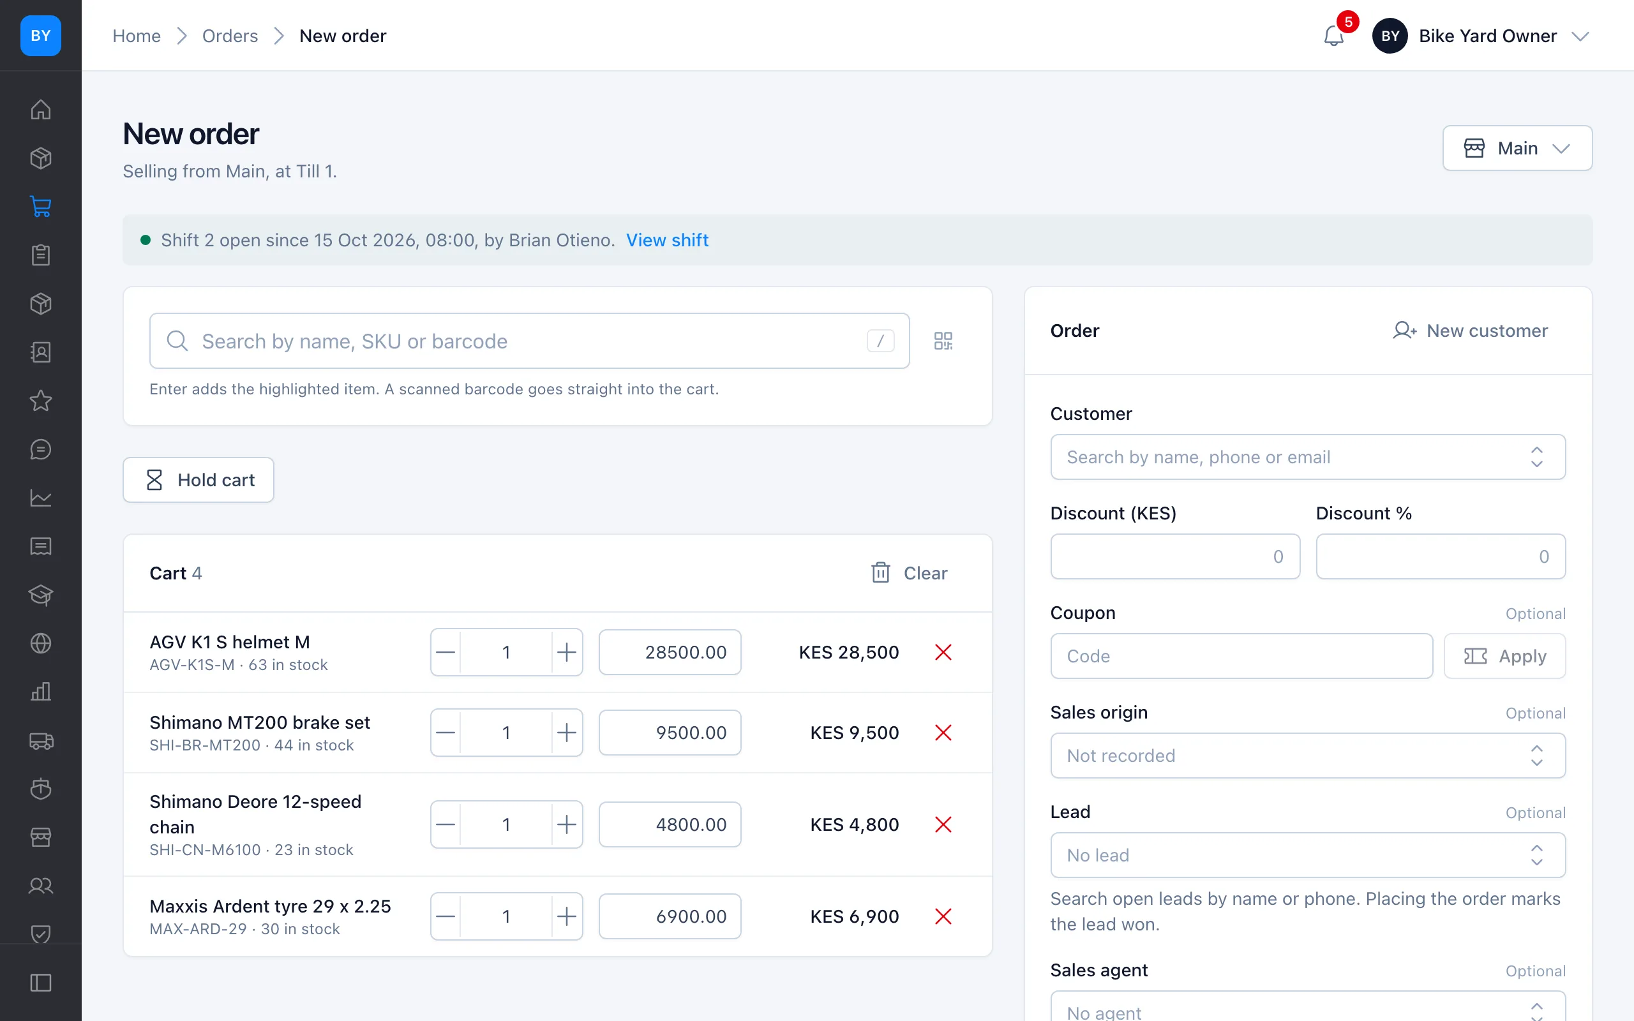
Task: Expand the Bike Yard Owner account menu
Action: tap(1481, 36)
